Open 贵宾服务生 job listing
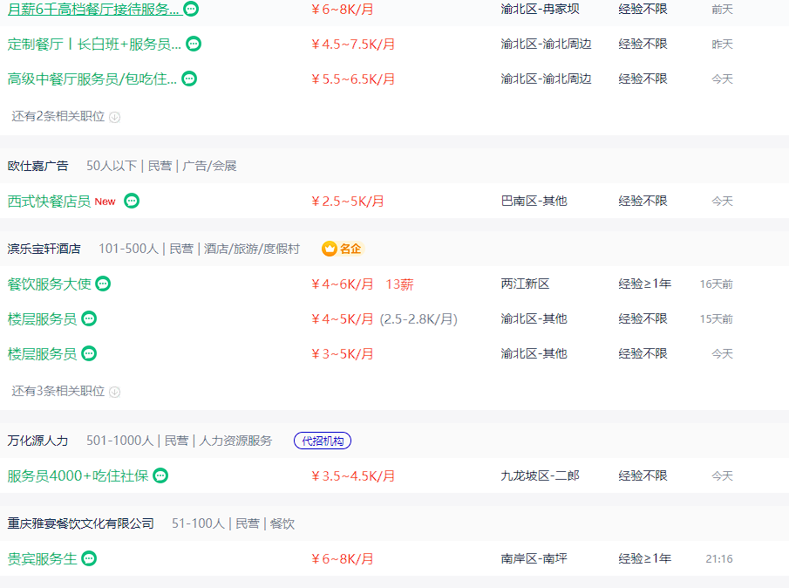Screen dimensions: 789x588 42,559
